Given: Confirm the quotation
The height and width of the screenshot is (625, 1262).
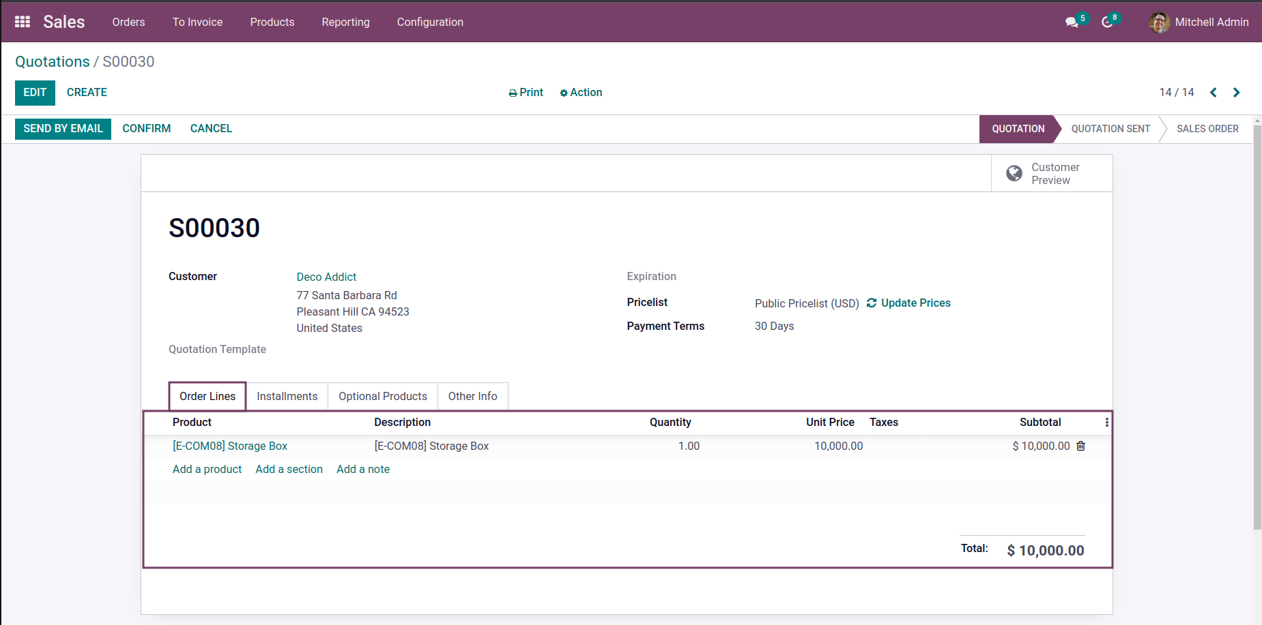Looking at the screenshot, I should (146, 128).
